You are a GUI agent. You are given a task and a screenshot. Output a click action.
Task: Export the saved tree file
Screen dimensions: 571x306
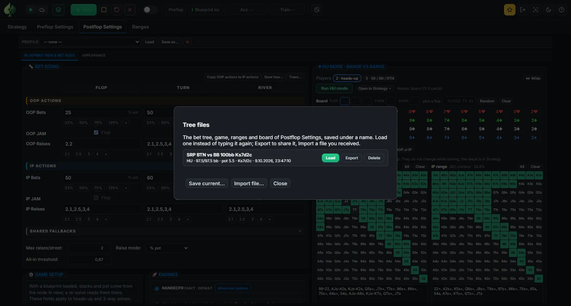pos(352,158)
